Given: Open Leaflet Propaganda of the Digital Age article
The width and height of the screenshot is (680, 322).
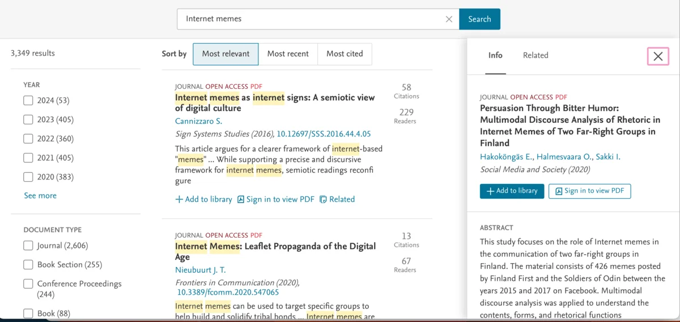Looking at the screenshot, I should click(275, 251).
